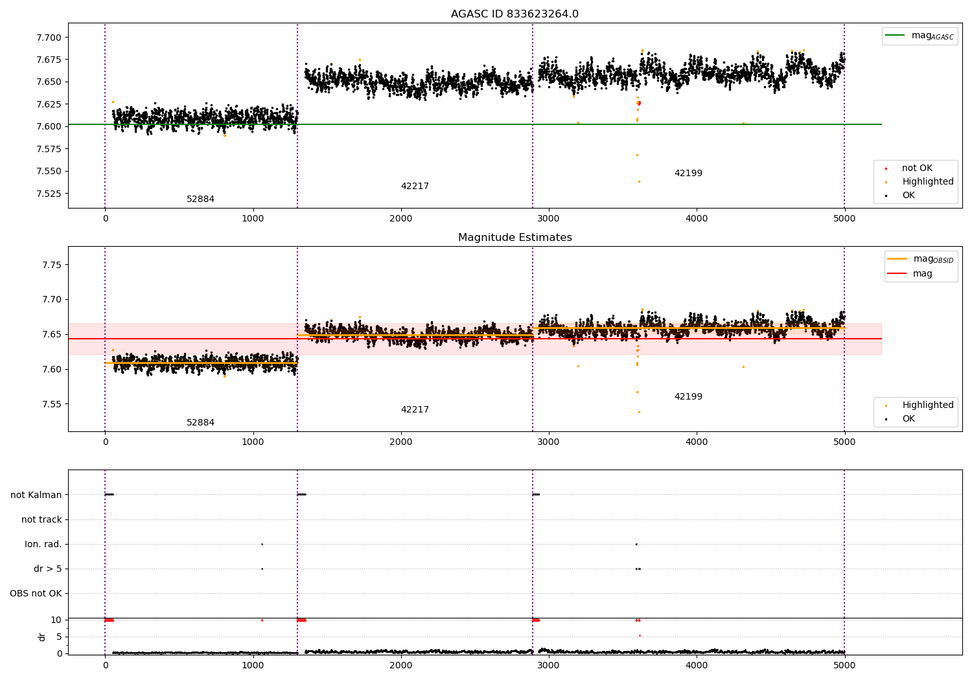The width and height of the screenshot is (972, 680).
Task: Click the red 'mag' legend entry
Action: point(910,274)
